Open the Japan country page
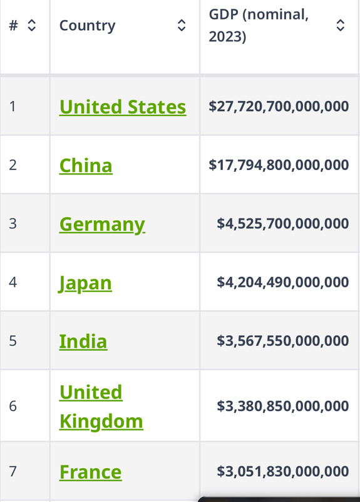Viewport: 360px width, 502px height. [x=85, y=284]
